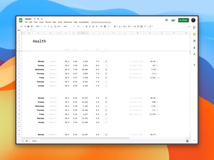Open Google Maps in the side panel

click(194, 54)
